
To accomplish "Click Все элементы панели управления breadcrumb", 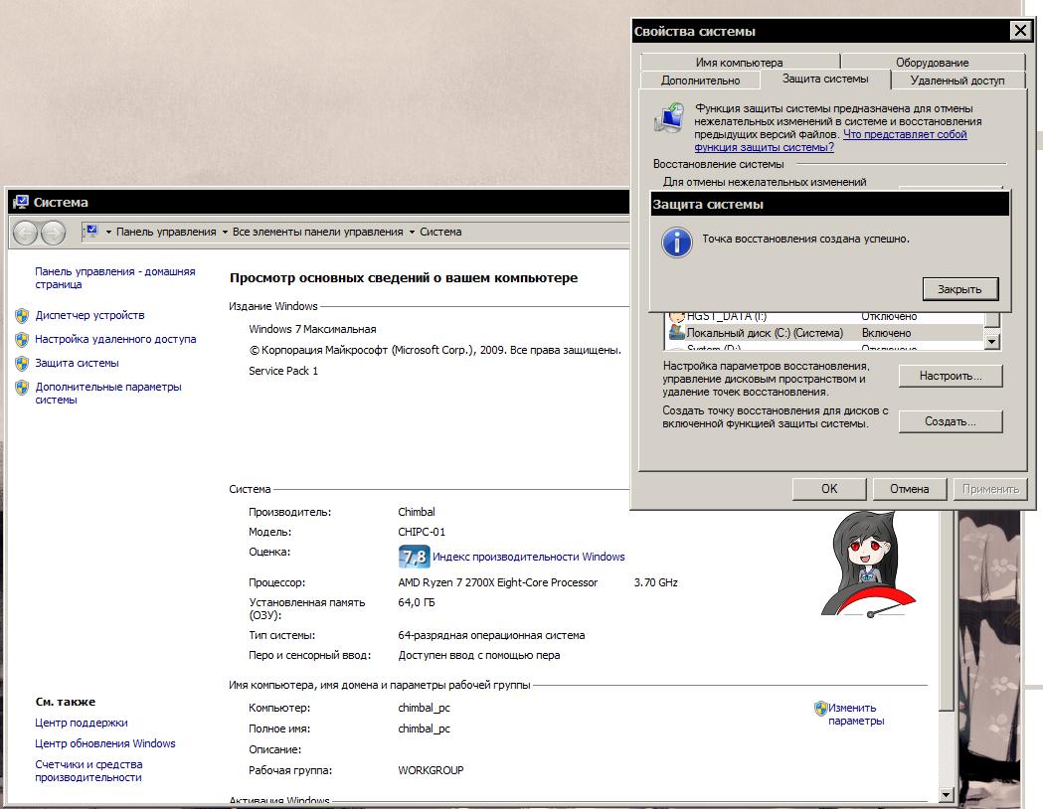I will [x=318, y=232].
